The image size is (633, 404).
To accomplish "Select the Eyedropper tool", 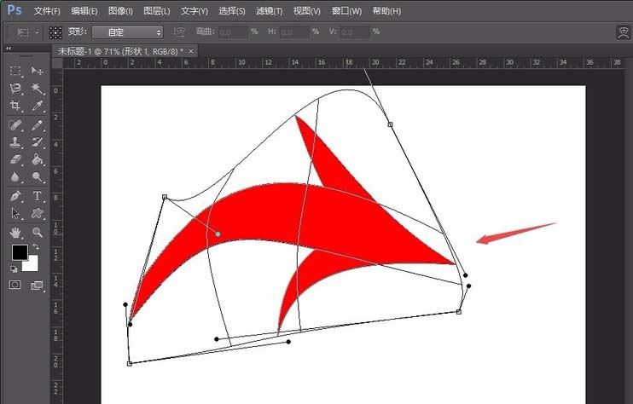I will click(x=38, y=106).
